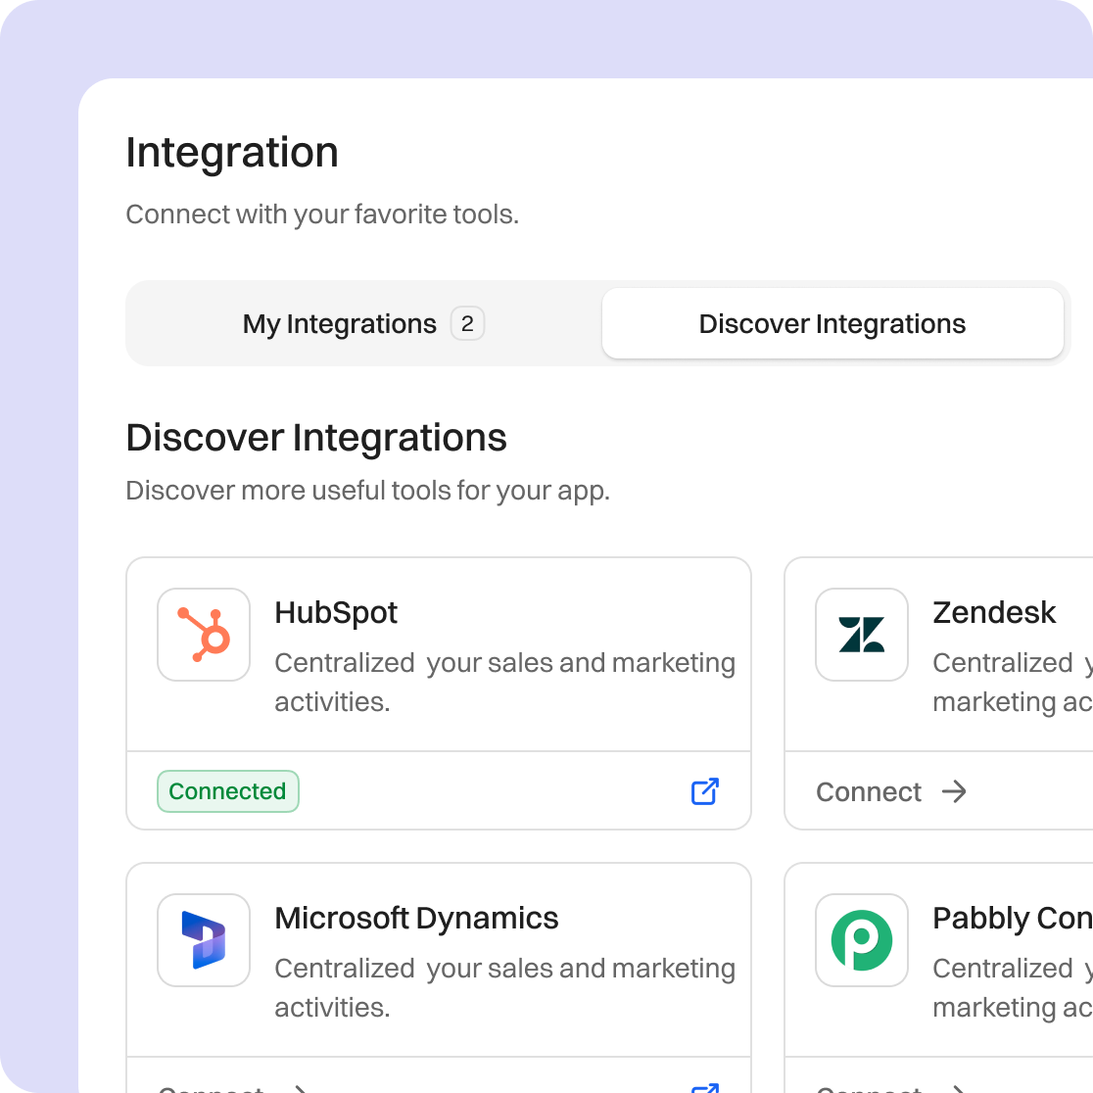Open HubSpot external link icon
Viewport: 1093px width, 1093px height.
[705, 791]
